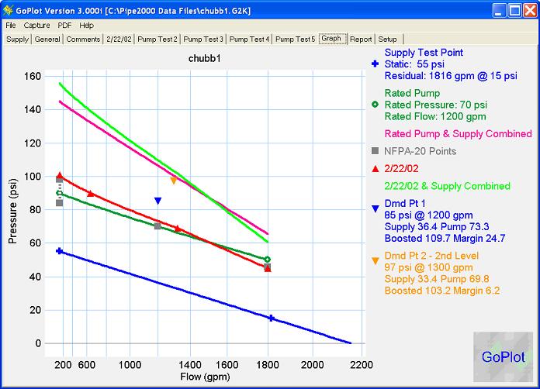The image size is (540, 389).
Task: Open the Help menu
Action: pyautogui.click(x=86, y=26)
